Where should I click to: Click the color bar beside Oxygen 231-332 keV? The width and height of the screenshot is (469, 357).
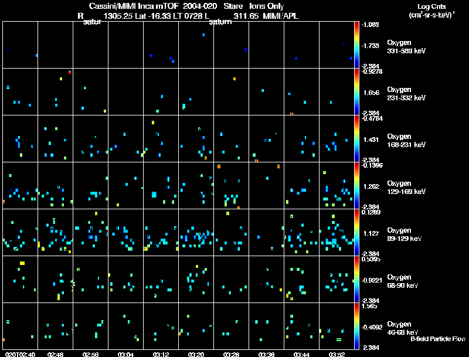coord(356,92)
